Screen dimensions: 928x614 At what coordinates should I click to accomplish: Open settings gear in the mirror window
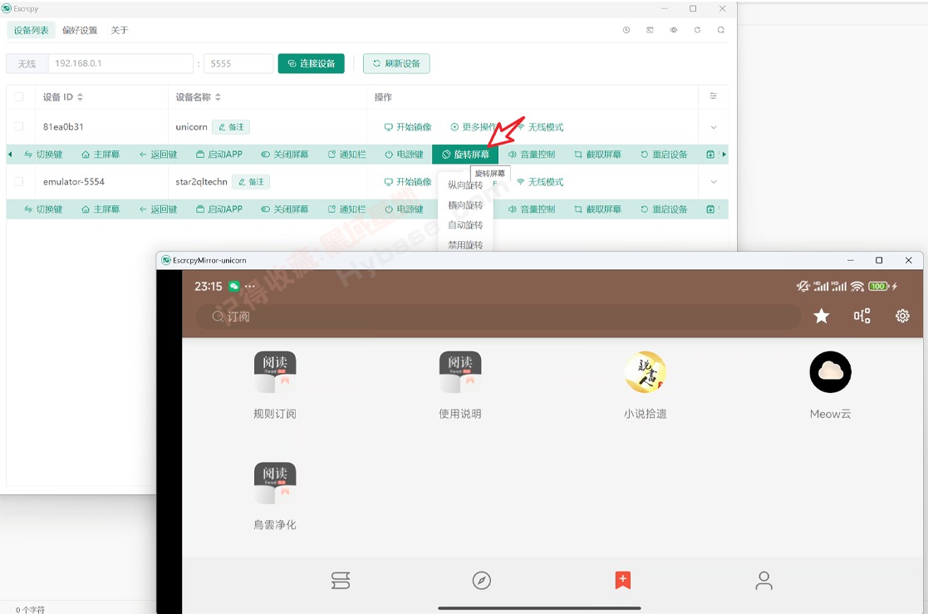pos(902,316)
